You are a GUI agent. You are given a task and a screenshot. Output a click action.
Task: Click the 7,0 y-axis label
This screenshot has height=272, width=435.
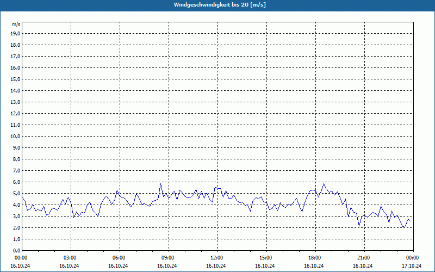[x=16, y=170]
